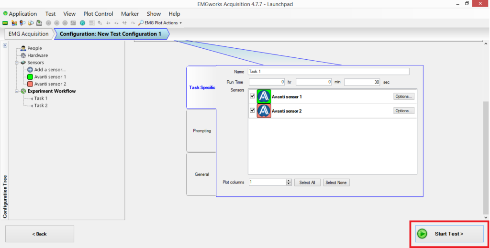
Task: Click the grayed play toolbar icon
Action: pos(48,23)
